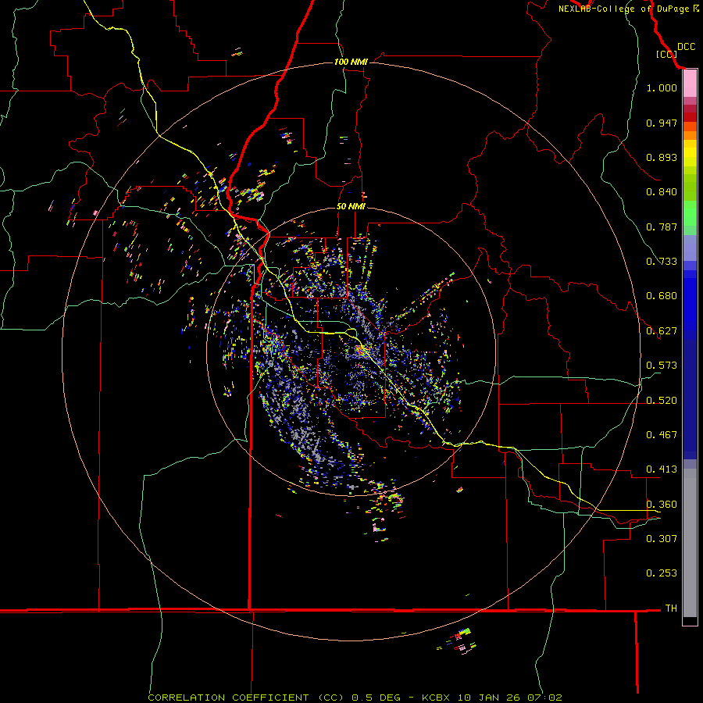This screenshot has height=703, width=703.
Task: Click the 0.360 scale value
Action: click(662, 505)
